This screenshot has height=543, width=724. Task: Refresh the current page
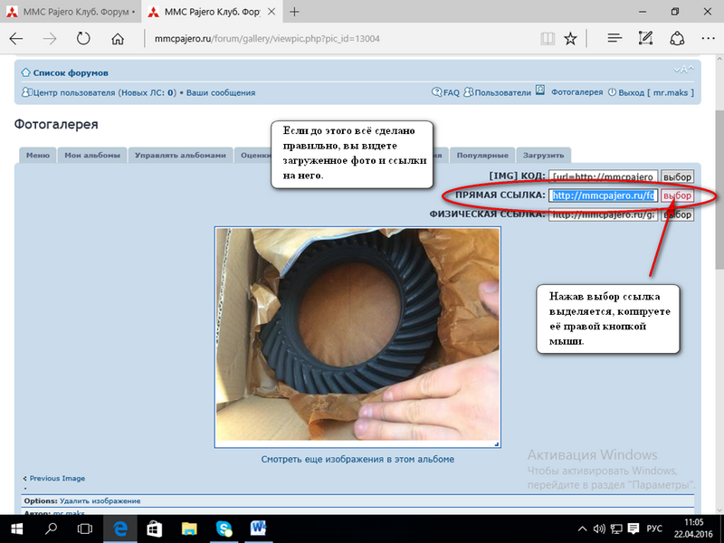pos(83,39)
